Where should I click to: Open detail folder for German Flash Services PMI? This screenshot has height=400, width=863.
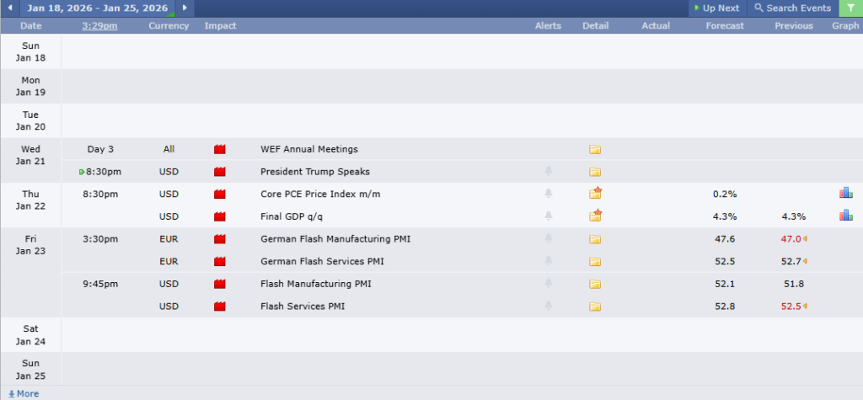coord(595,262)
